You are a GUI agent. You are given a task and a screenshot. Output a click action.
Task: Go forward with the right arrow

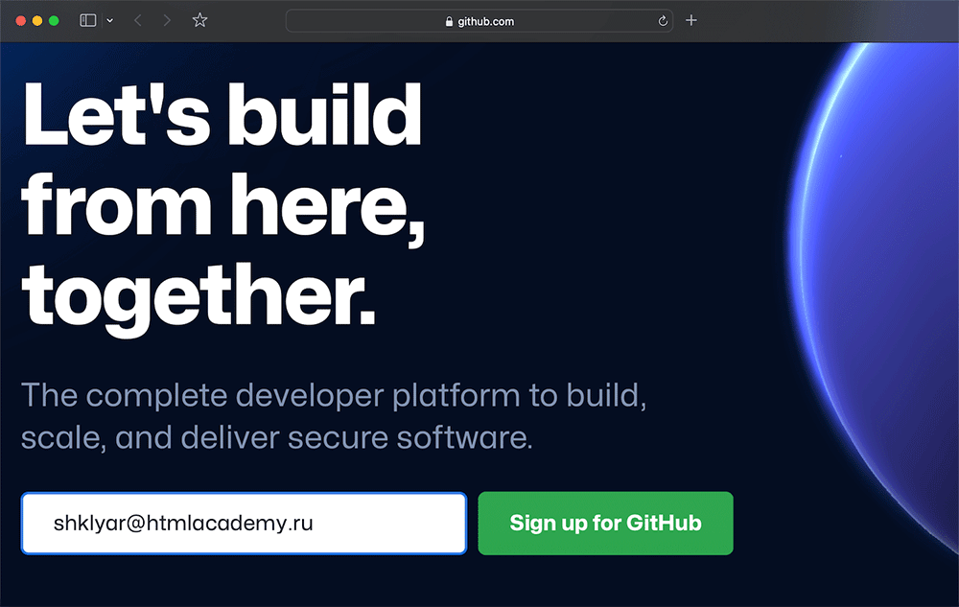click(x=167, y=20)
